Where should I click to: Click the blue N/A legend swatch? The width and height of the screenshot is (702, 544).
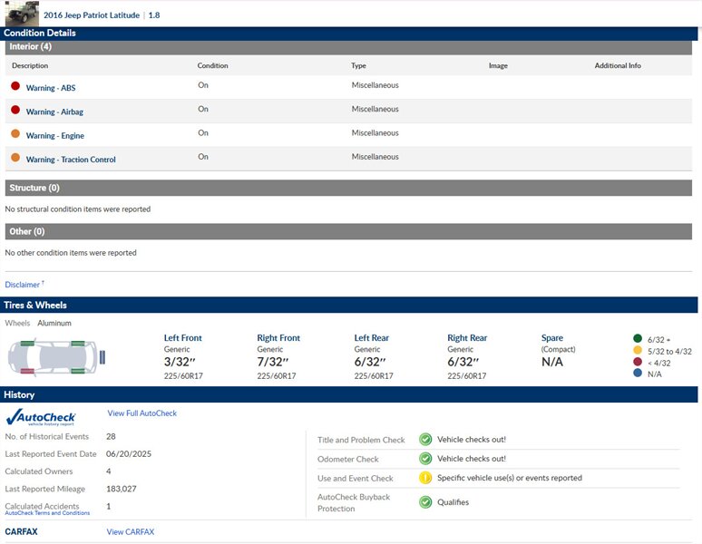[638, 374]
